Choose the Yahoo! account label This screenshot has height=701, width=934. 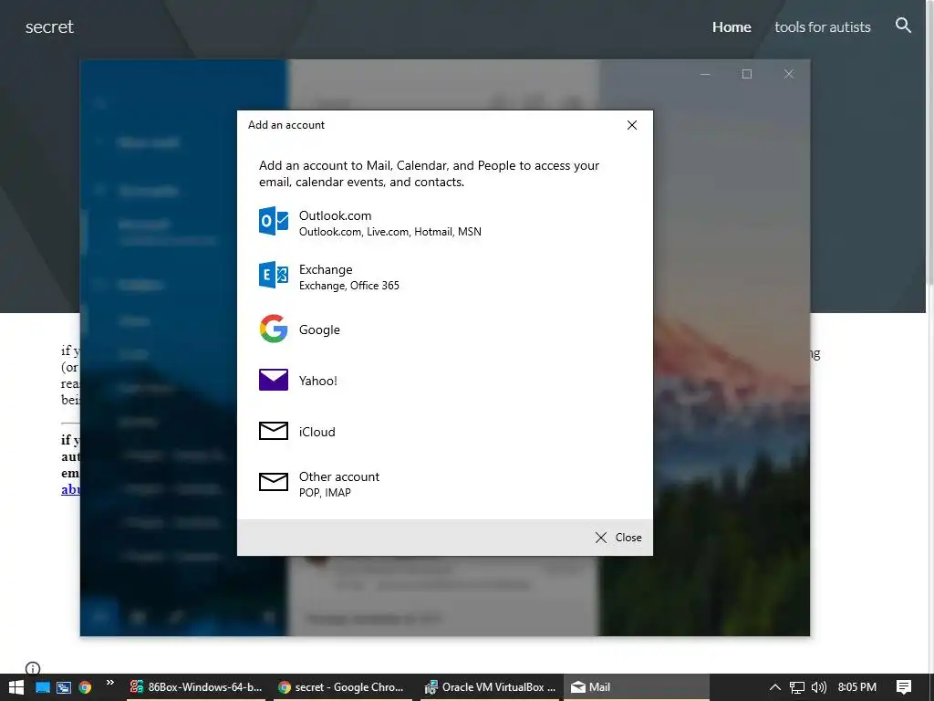tap(318, 381)
